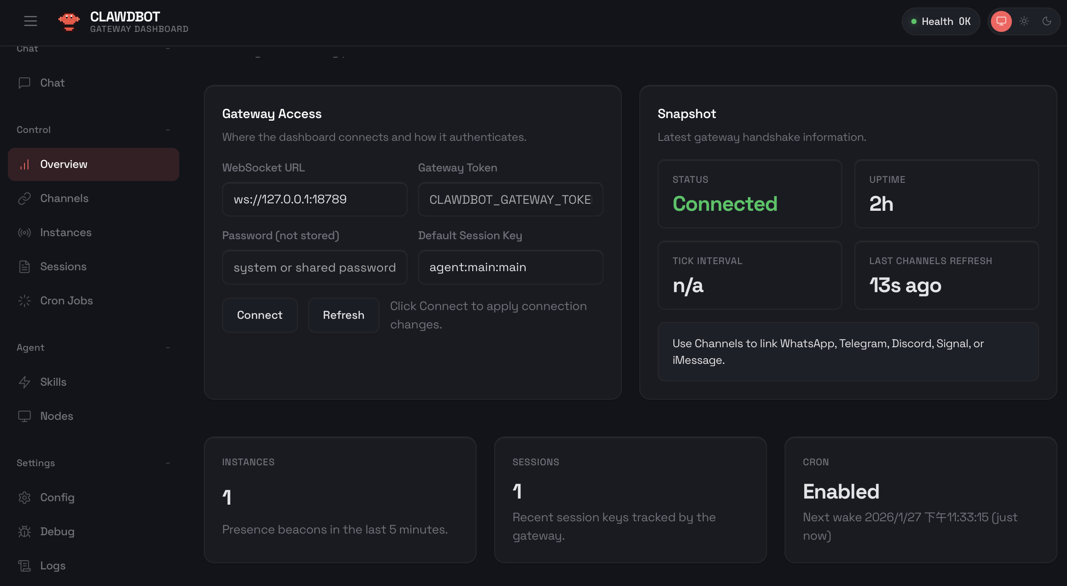Collapse the Settings sidebar section
Viewport: 1067px width, 586px height.
[167, 462]
